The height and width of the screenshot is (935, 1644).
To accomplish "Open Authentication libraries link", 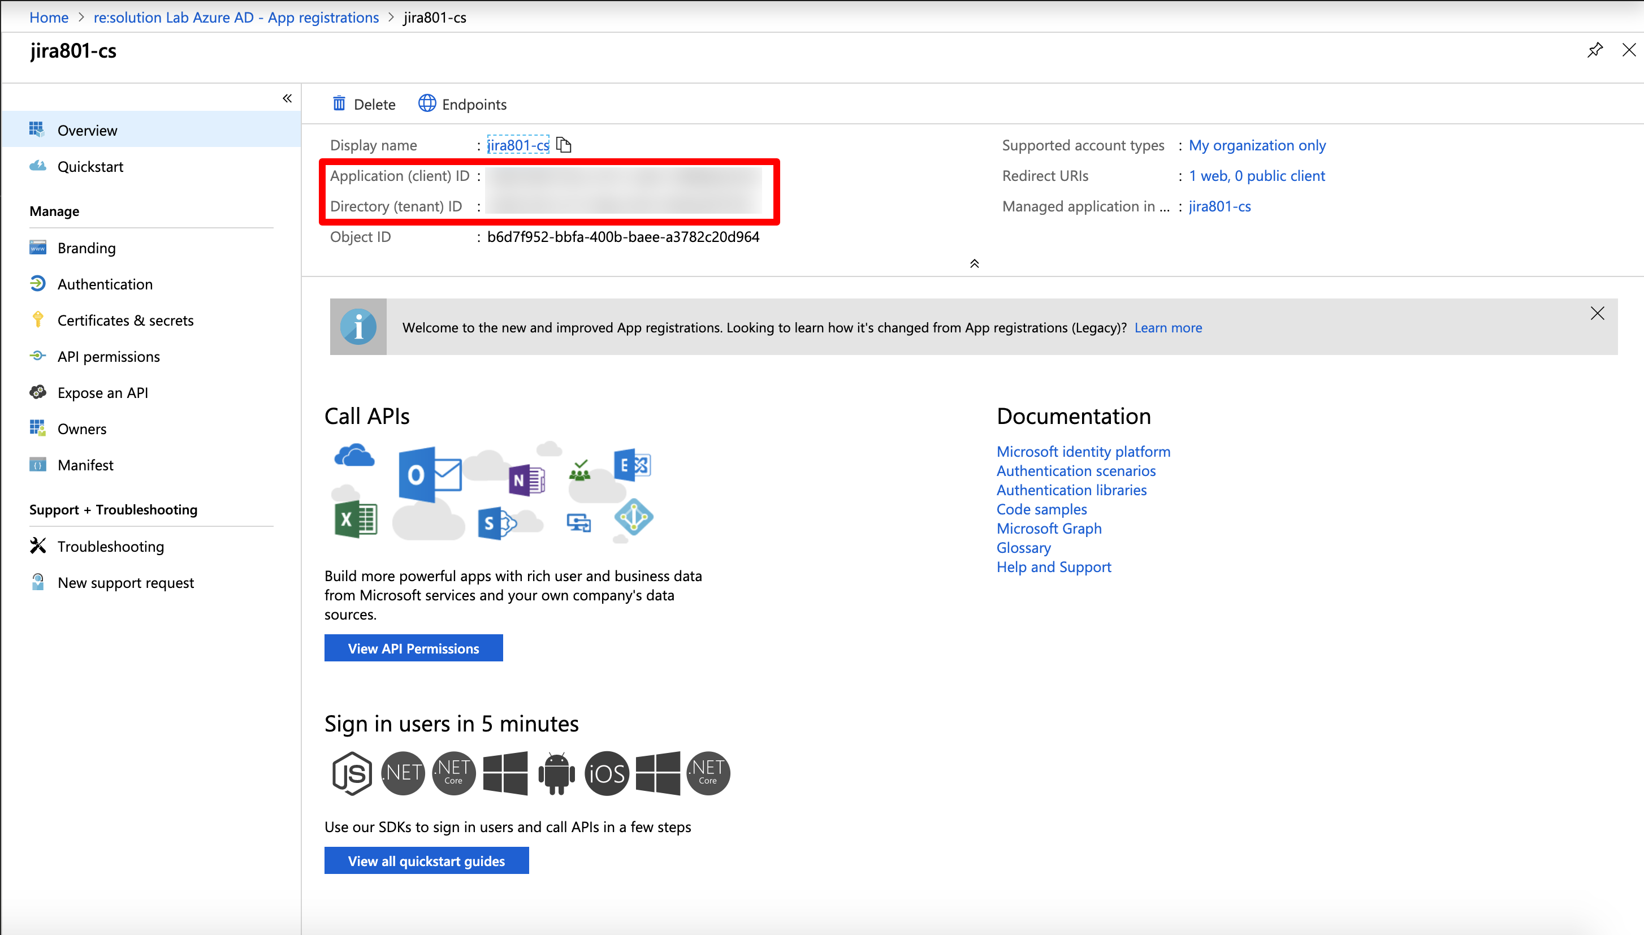I will (1071, 490).
